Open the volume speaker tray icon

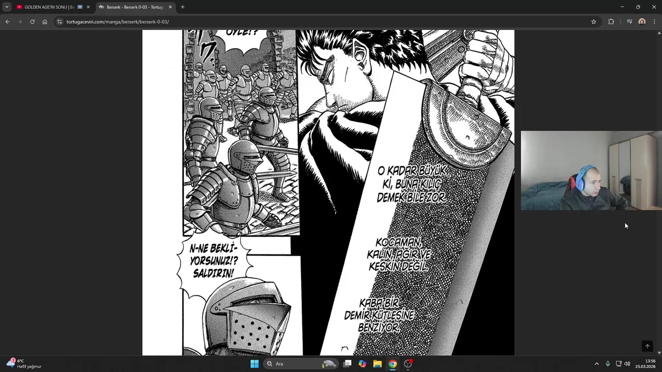(627, 364)
